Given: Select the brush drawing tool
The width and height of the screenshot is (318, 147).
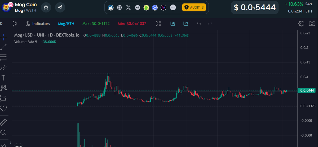Looking at the screenshot, I should click(x=3, y=68).
